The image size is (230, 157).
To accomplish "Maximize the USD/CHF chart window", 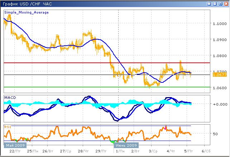I will click(x=220, y=4).
